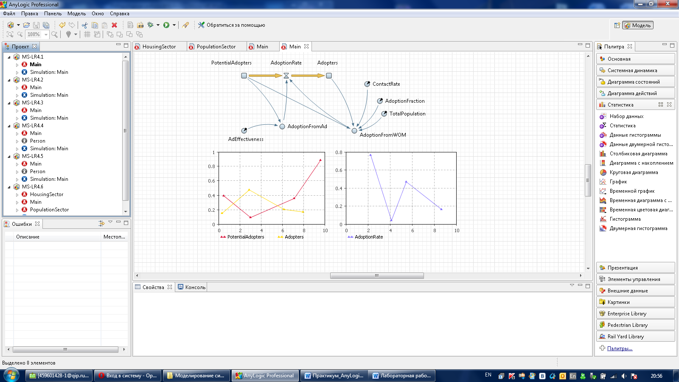679x382 pixels.
Task: Toggle the grid display button
Action: coord(87,34)
